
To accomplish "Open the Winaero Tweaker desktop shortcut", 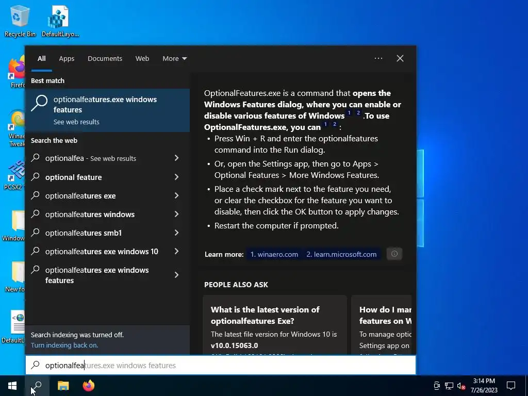I will [16, 128].
